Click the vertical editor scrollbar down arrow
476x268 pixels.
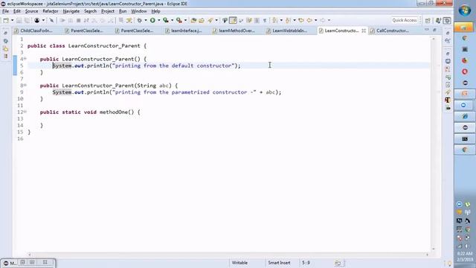pyautogui.click(x=433, y=249)
